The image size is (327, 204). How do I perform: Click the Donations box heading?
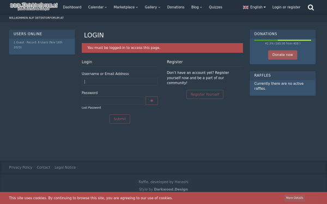pyautogui.click(x=265, y=34)
